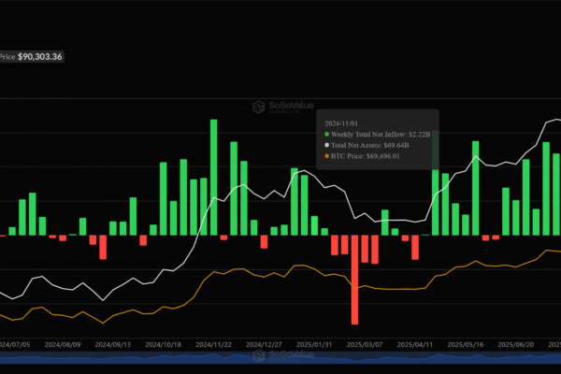Click the SoSoValue watermark logo in the chart
This screenshot has height=374, width=561.
tap(285, 108)
